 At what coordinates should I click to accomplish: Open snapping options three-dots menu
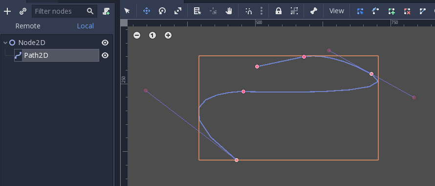[261, 11]
